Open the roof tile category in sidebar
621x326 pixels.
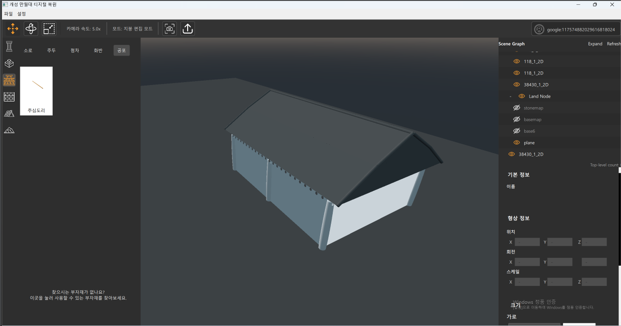click(9, 113)
